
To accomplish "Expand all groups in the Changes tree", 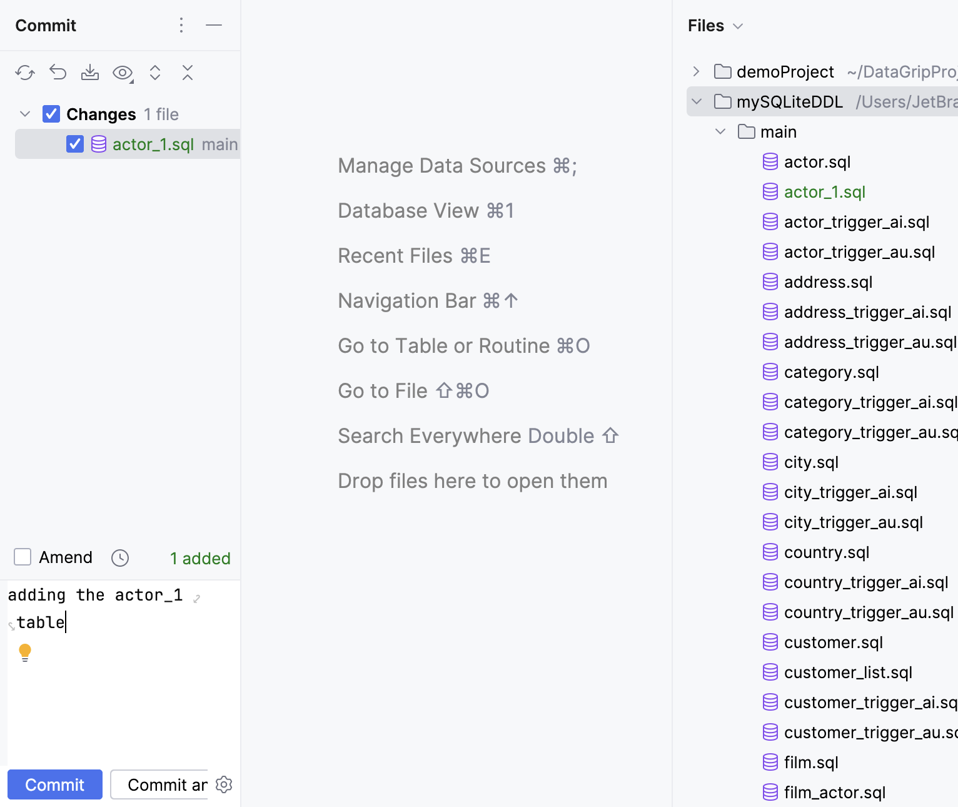I will point(155,73).
